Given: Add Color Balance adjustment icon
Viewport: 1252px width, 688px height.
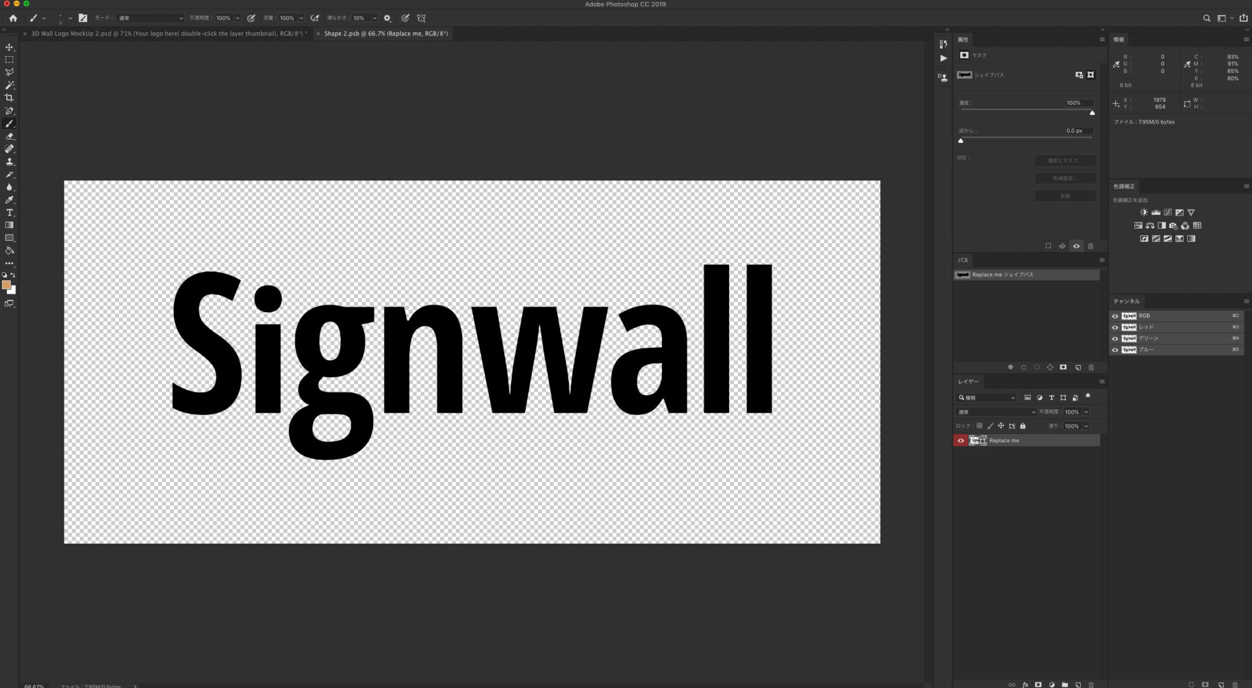Looking at the screenshot, I should 1150,226.
